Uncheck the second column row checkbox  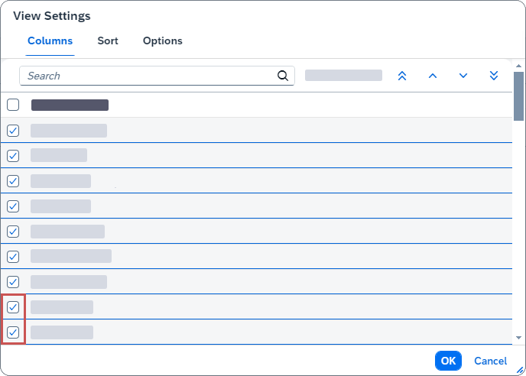[x=13, y=156]
